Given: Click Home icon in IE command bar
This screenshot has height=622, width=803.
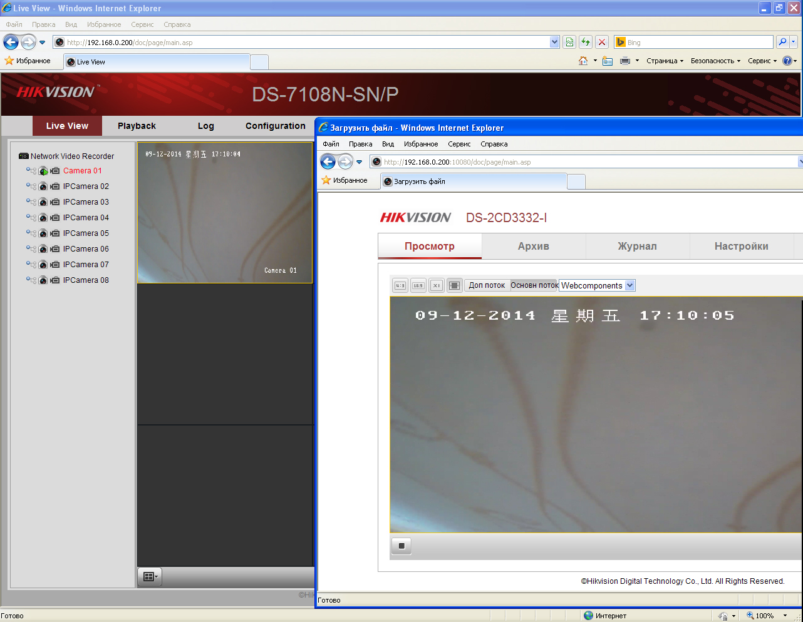Looking at the screenshot, I should (583, 61).
